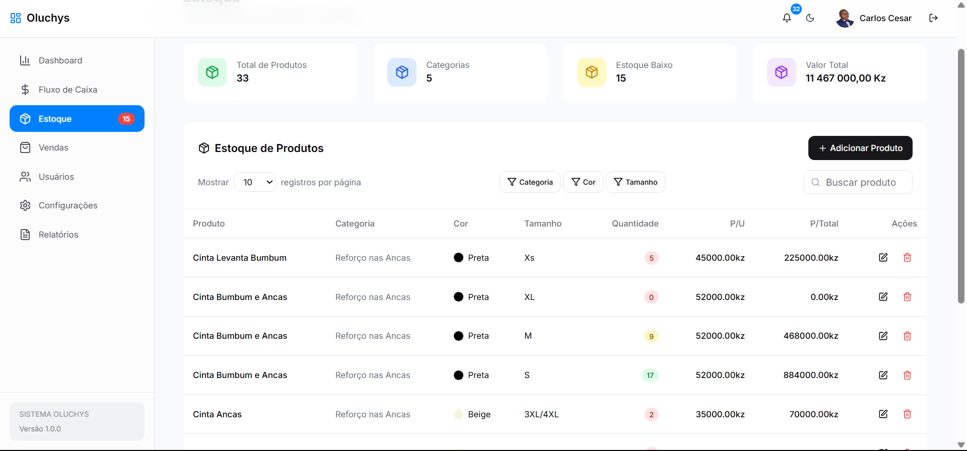Screen dimensions: 967x451
Task: Open the Tamanho filter dropdown
Action: coord(635,182)
